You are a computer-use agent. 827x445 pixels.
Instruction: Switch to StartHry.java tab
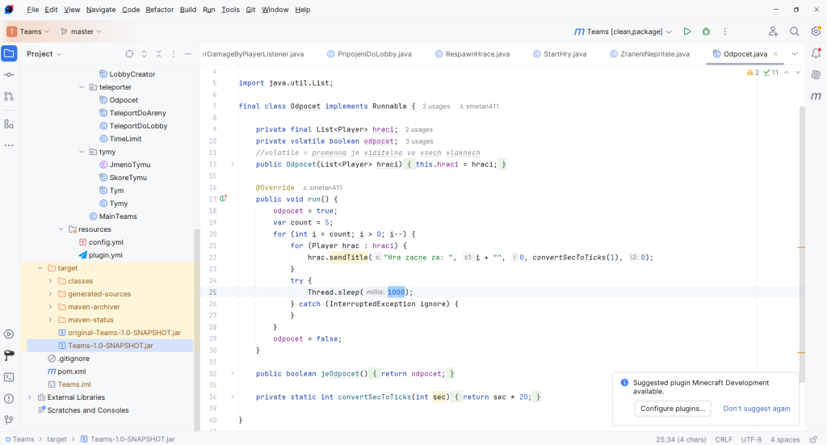click(x=560, y=54)
